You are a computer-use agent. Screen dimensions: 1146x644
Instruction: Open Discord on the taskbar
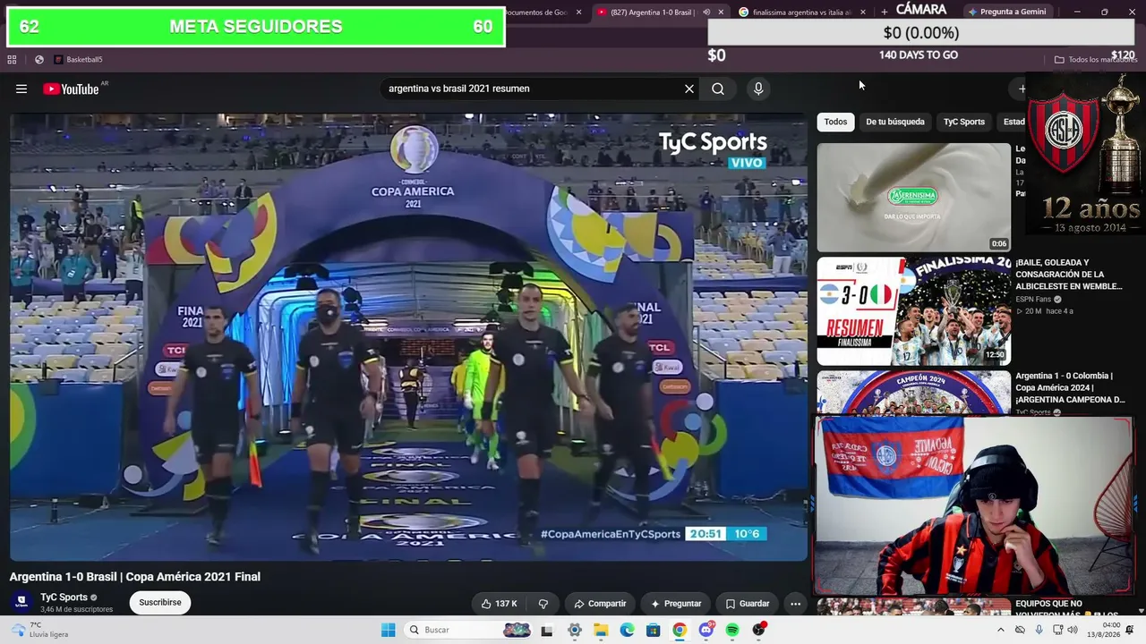(x=706, y=631)
